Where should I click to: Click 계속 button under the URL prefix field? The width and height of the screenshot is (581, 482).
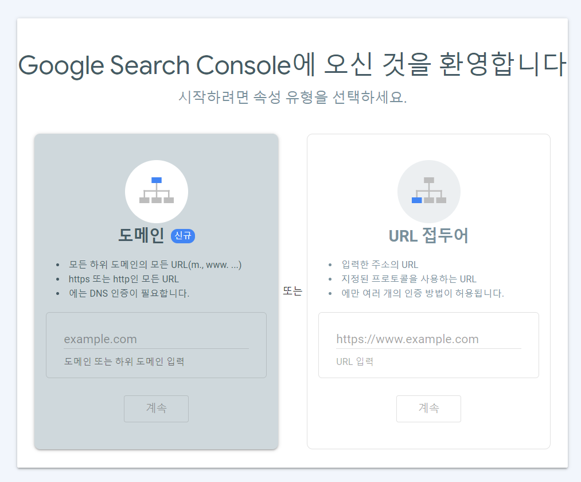(x=428, y=409)
